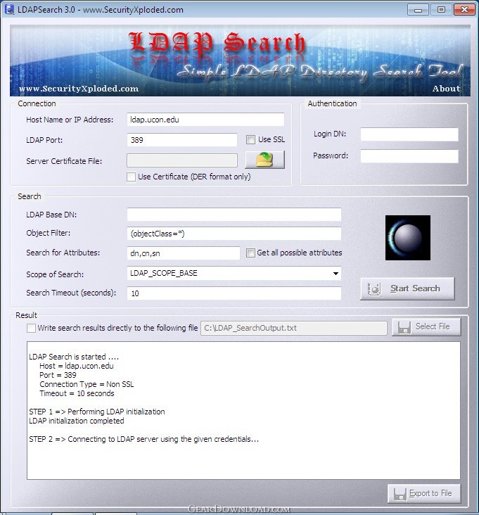479x515 pixels.
Task: Click the Login DN input field
Action: click(x=409, y=134)
